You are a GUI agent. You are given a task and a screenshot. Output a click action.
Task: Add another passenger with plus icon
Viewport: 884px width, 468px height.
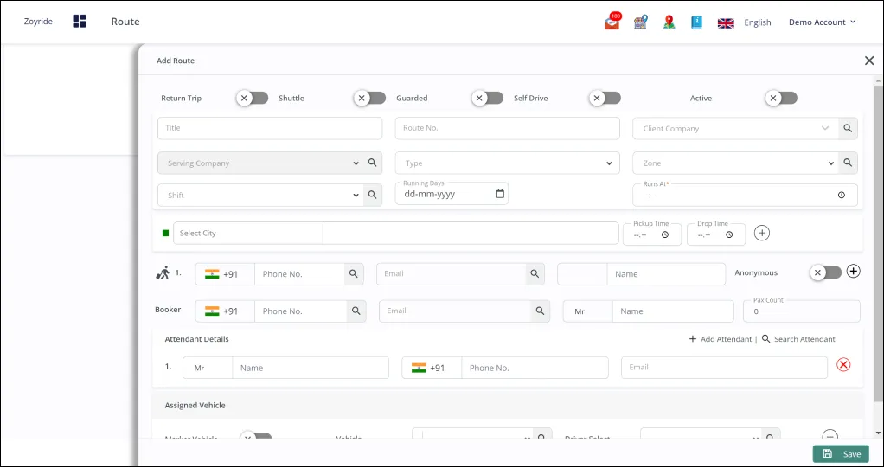coord(854,272)
